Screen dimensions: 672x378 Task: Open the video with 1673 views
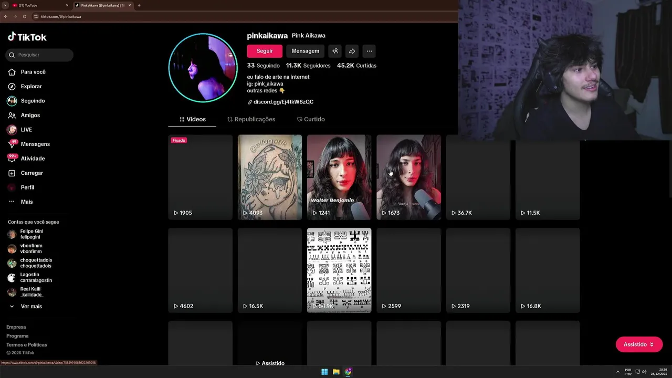tap(408, 177)
